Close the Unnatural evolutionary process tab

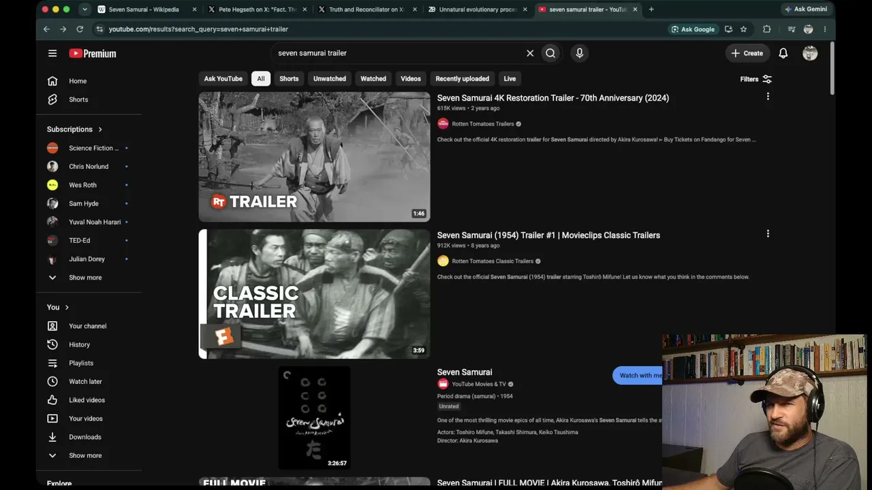(525, 10)
